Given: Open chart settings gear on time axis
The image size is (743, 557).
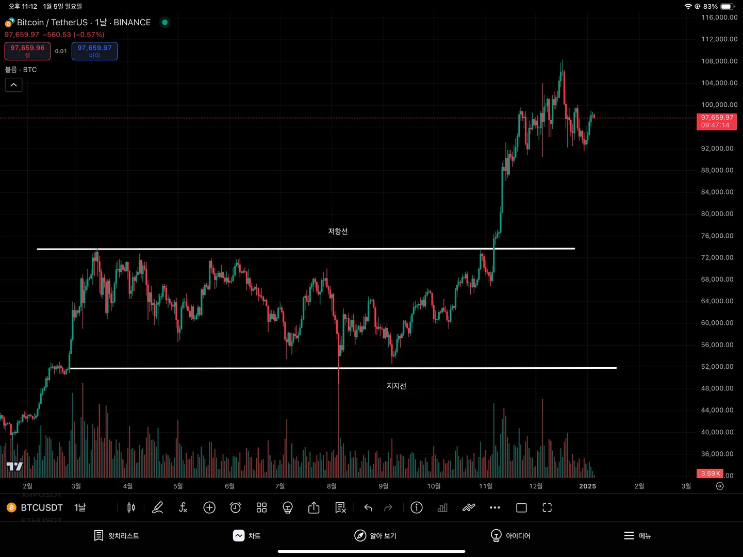Looking at the screenshot, I should click(720, 486).
